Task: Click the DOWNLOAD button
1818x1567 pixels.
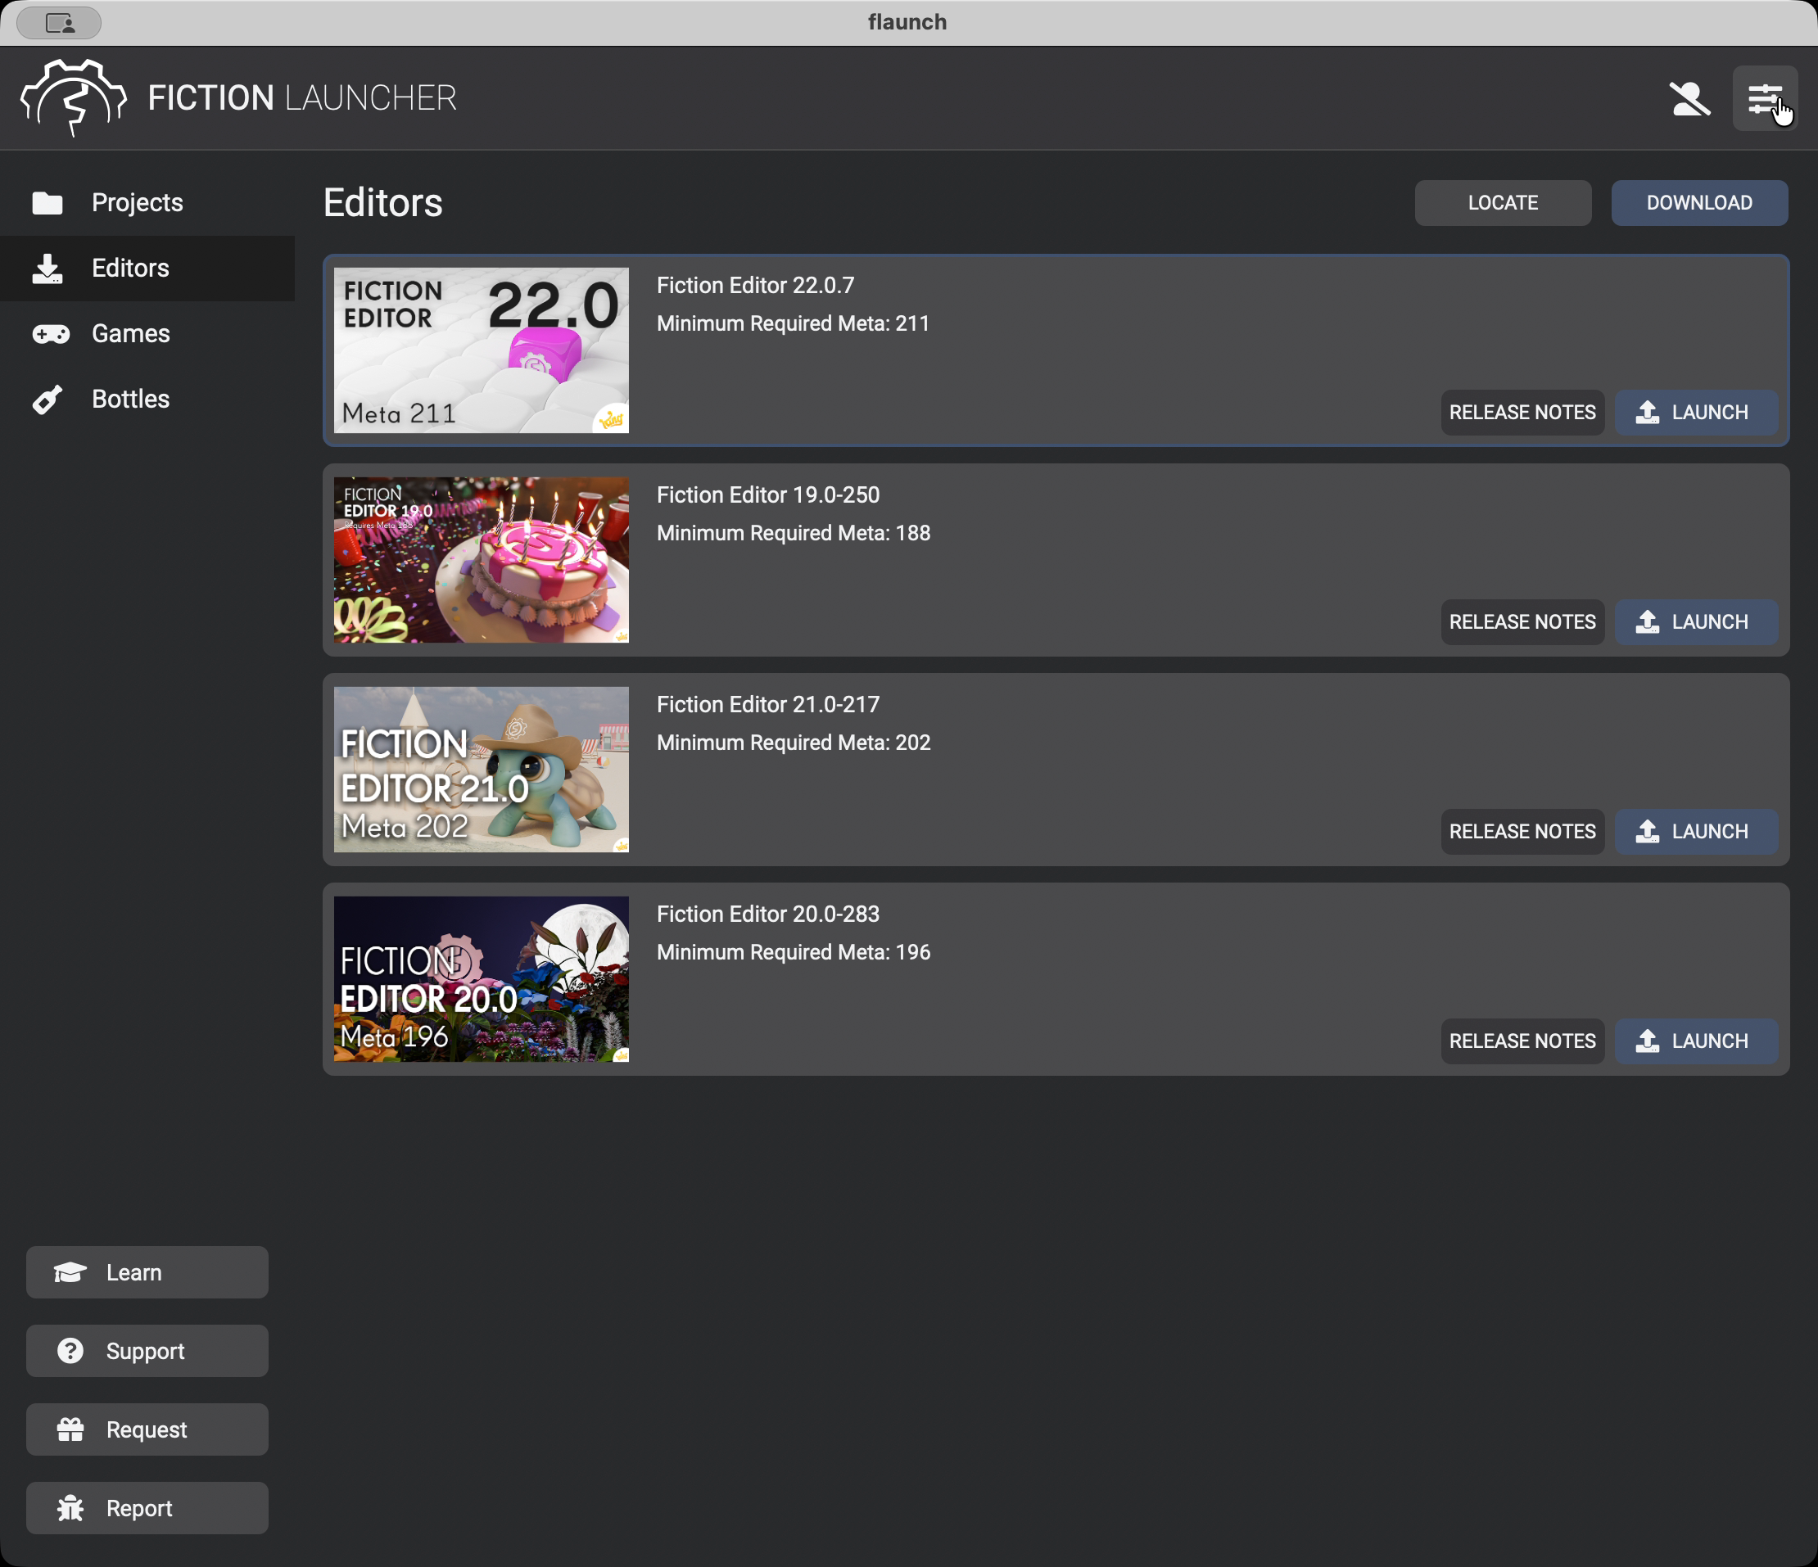Action: pos(1699,203)
